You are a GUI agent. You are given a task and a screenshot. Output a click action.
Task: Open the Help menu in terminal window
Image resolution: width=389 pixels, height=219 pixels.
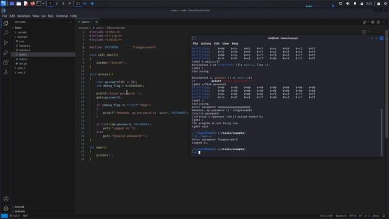click(235, 43)
